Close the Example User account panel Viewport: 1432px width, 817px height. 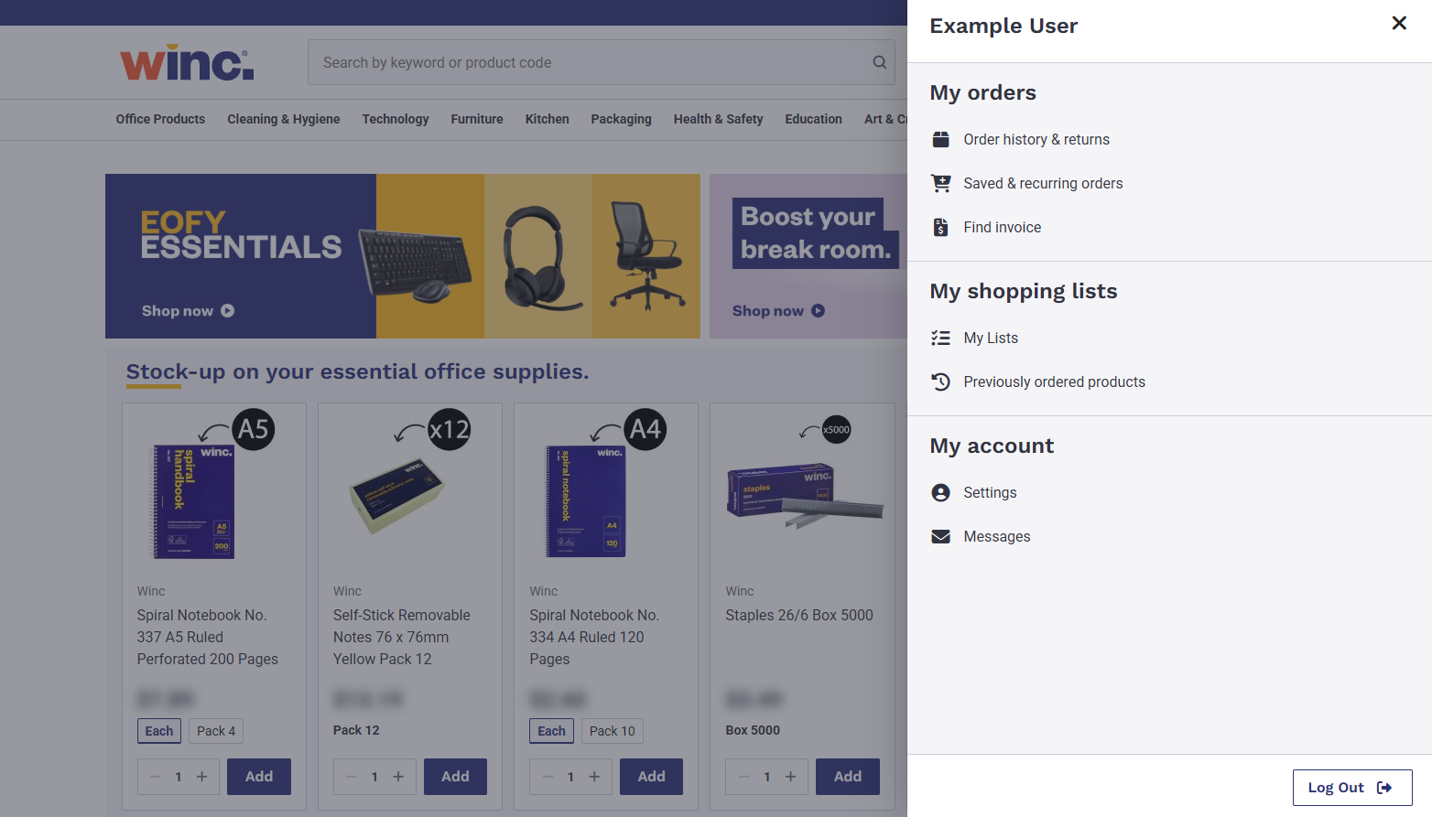1398,23
